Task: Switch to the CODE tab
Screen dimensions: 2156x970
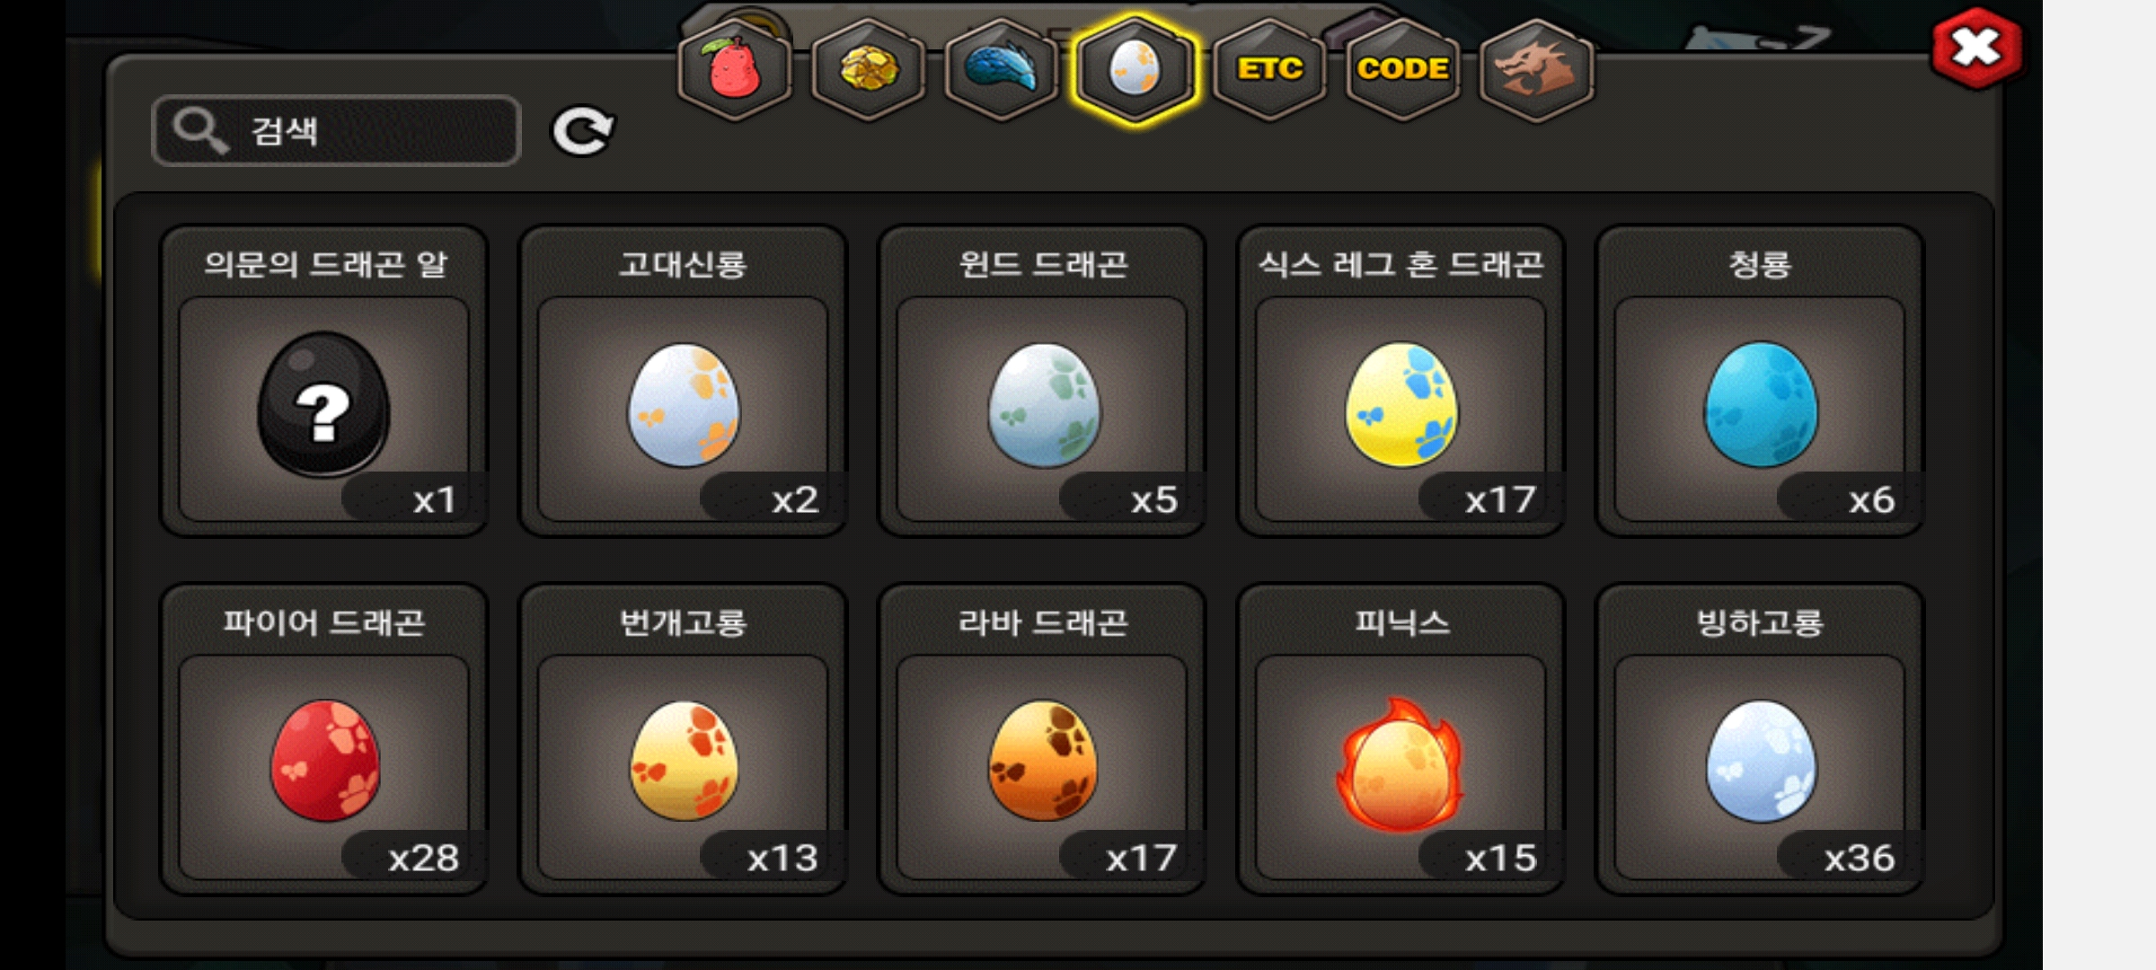Action: pos(1402,70)
